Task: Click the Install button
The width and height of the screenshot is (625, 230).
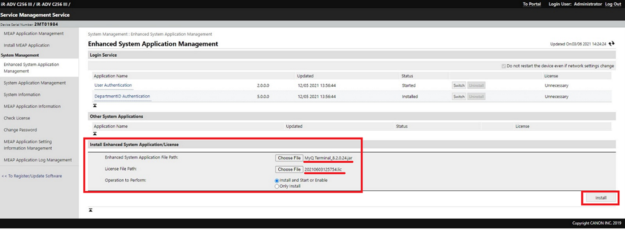Action: pos(600,198)
